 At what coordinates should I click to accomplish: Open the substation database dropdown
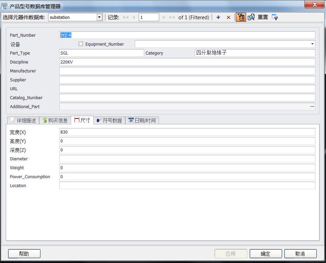click(x=100, y=17)
